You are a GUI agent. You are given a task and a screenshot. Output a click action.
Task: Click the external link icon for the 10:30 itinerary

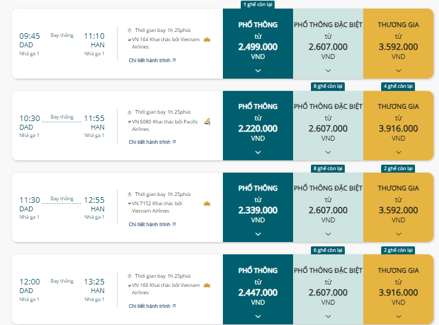174,142
